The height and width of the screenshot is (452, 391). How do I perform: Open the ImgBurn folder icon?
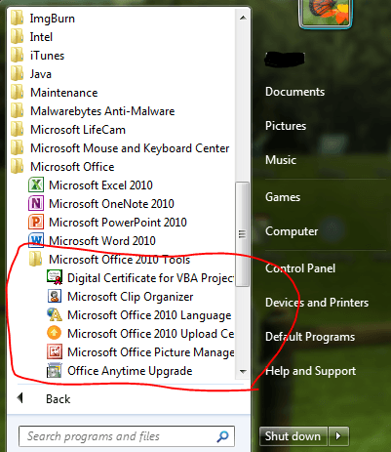(x=17, y=19)
